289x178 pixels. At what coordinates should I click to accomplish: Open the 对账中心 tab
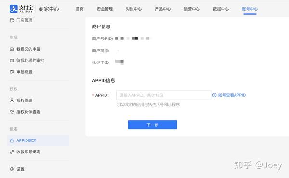134,9
